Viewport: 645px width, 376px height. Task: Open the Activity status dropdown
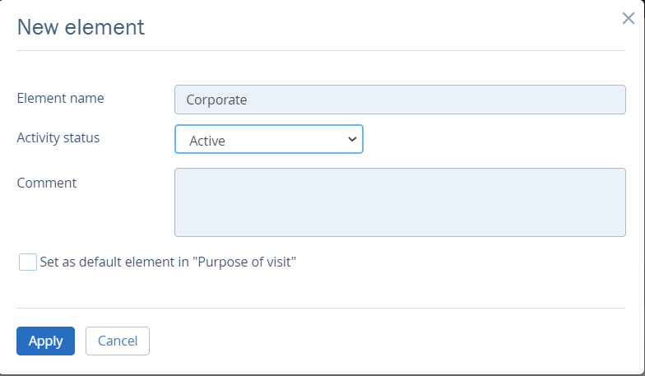tap(268, 140)
